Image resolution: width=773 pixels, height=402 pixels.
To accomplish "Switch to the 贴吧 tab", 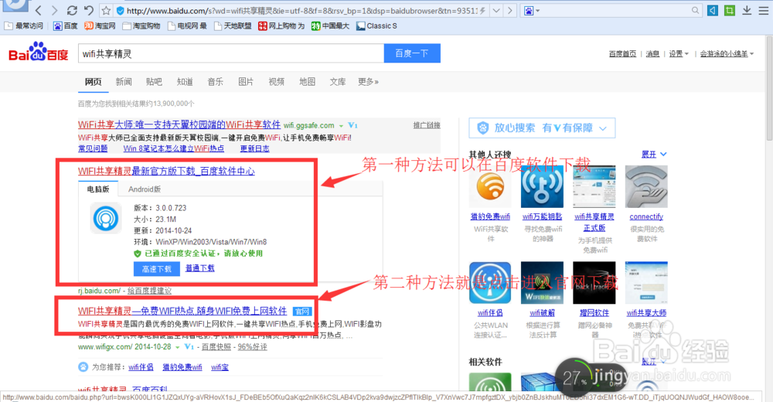I will click(x=154, y=82).
